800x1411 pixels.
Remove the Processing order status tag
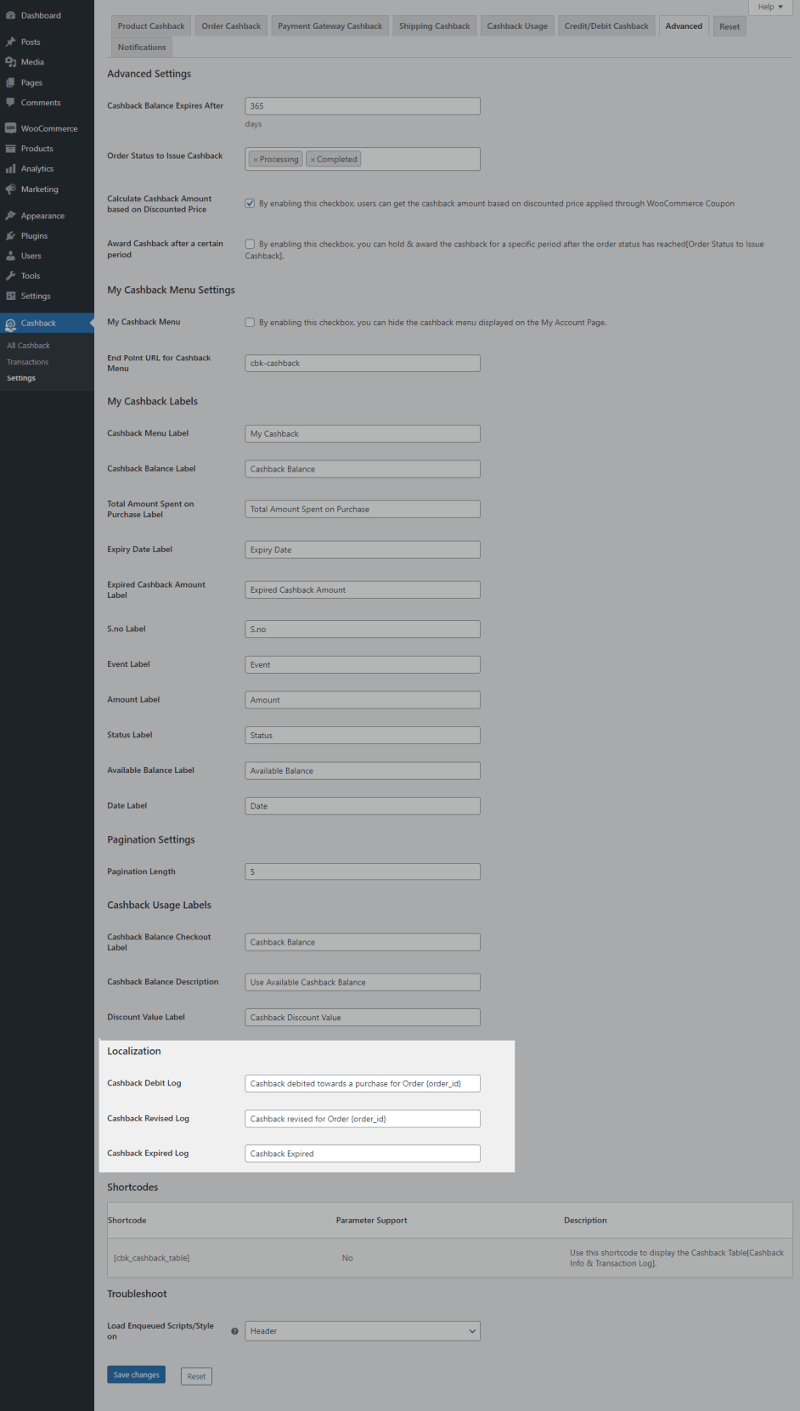(x=256, y=160)
